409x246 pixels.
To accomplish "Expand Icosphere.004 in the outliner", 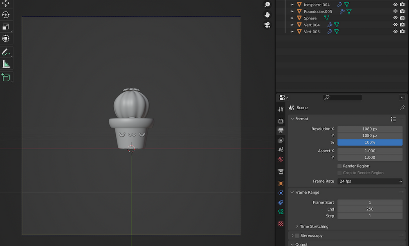I will pos(291,4).
